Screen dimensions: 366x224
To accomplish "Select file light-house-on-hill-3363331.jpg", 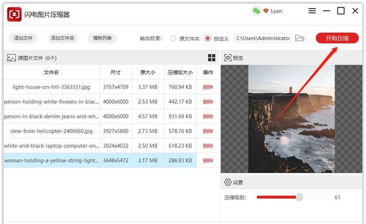I will pos(51,87).
